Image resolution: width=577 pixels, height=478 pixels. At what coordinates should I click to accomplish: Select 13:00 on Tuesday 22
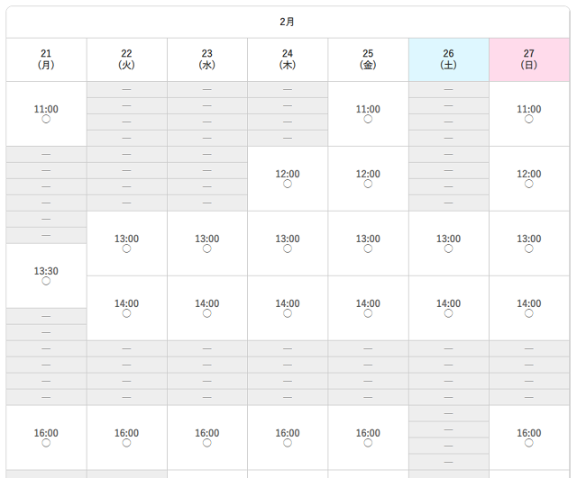click(x=126, y=244)
